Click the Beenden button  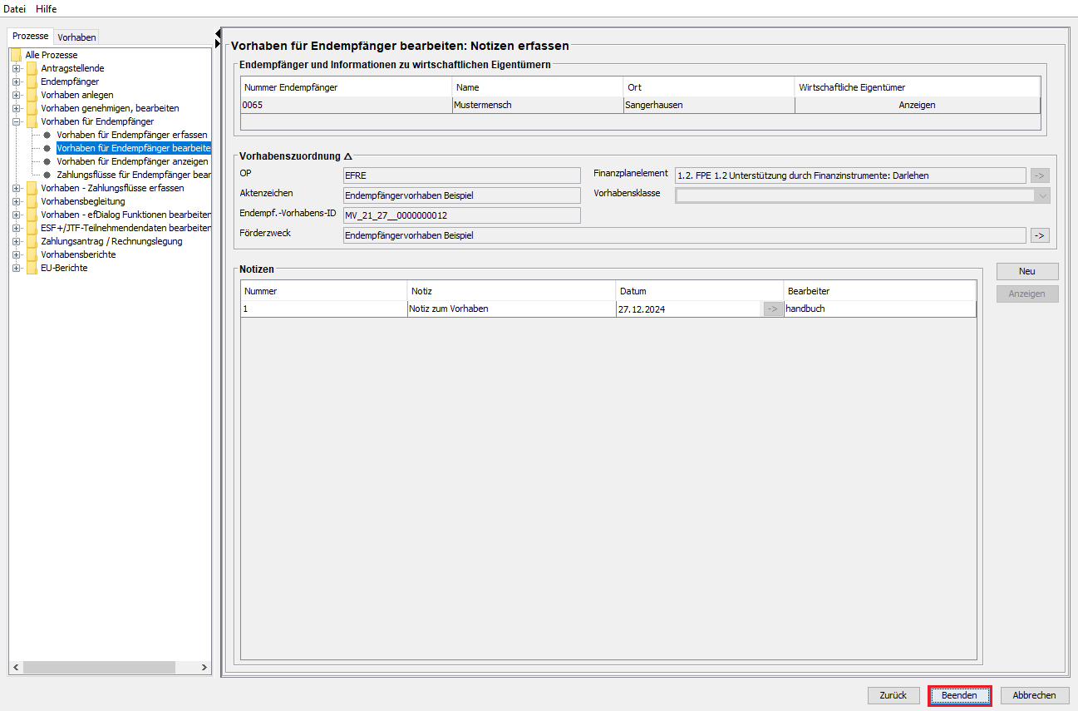[x=959, y=695]
